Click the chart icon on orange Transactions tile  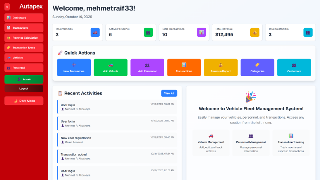184,65
